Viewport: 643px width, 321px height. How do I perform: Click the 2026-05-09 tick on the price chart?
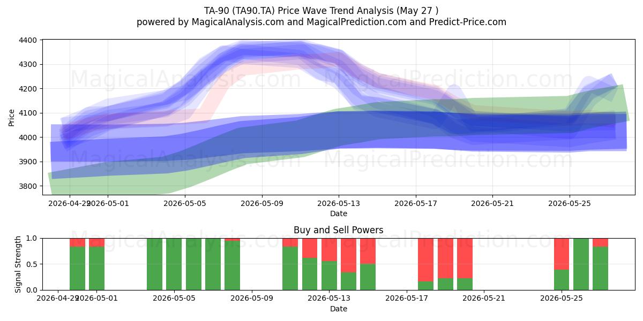262,203
